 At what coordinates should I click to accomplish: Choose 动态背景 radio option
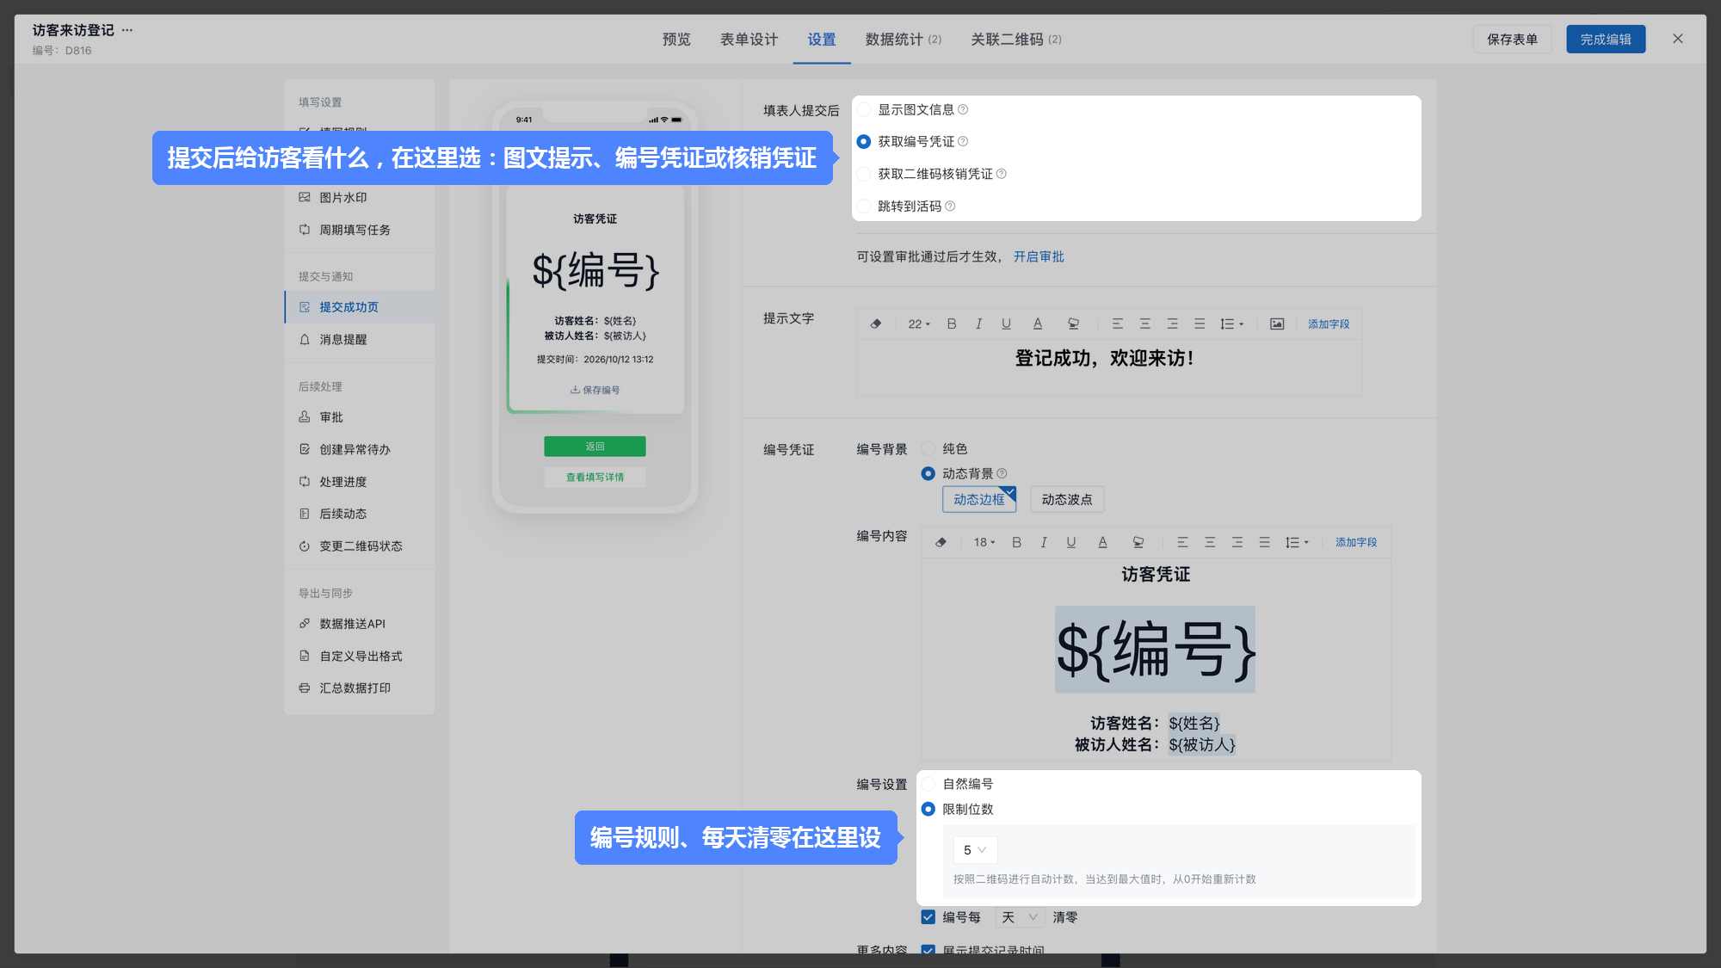(928, 473)
